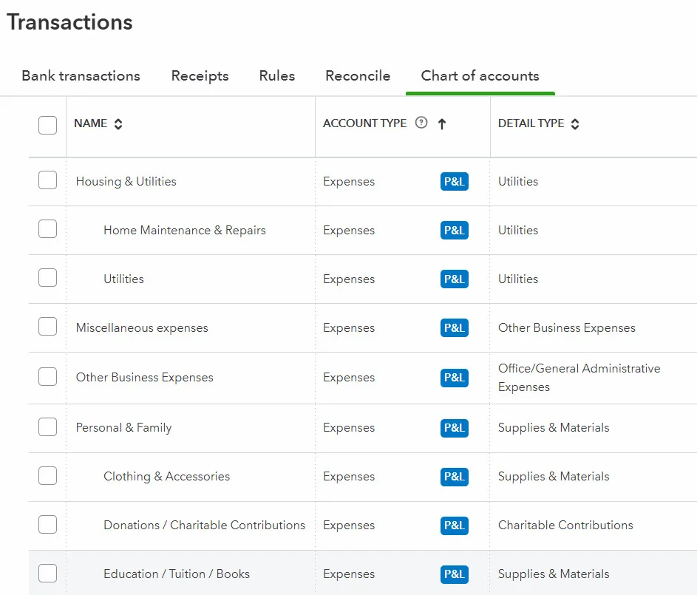Go to the Rules tab
Screen dimensions: 697x595
click(x=276, y=76)
